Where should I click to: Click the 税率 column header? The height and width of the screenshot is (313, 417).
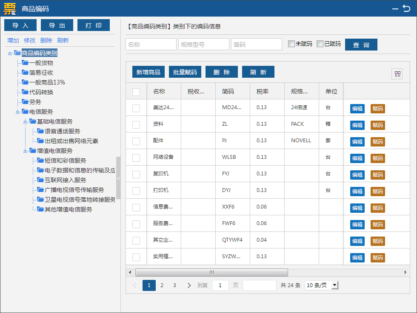(x=263, y=91)
